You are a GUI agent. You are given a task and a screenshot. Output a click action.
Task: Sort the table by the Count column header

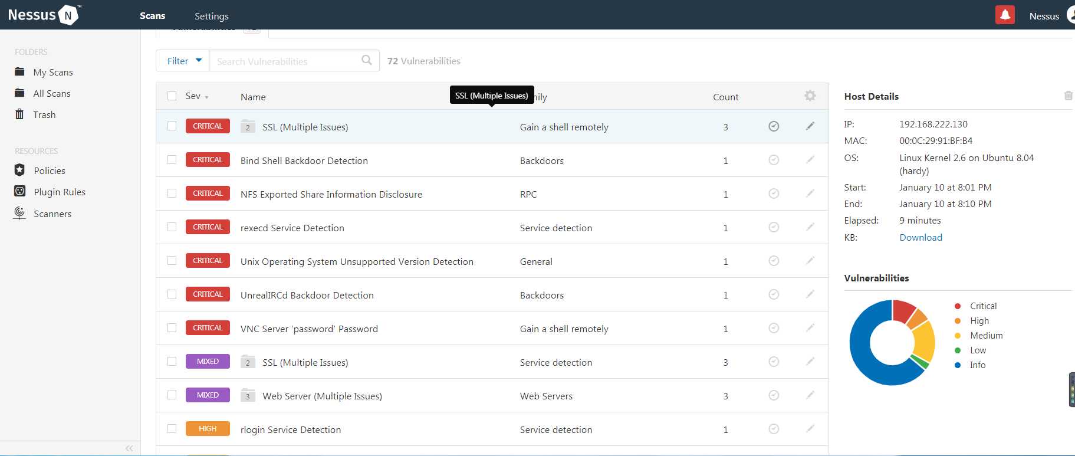pos(725,97)
